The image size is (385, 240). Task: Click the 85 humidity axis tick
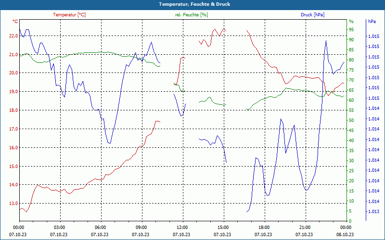(351, 50)
